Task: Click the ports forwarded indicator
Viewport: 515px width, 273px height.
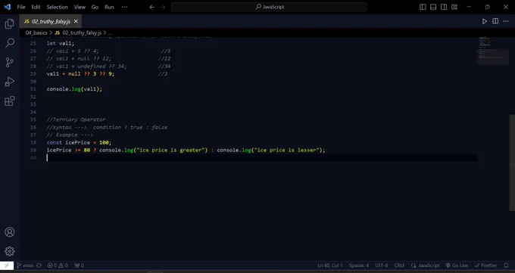Action: 80,265
